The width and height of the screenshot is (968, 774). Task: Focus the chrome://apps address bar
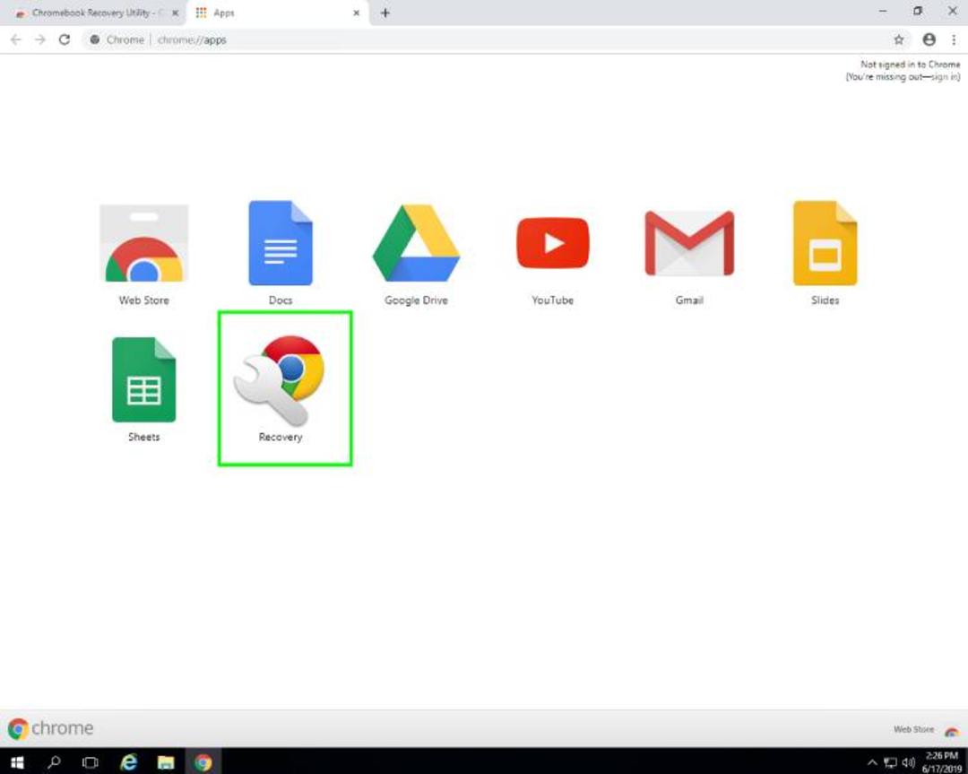(488, 39)
